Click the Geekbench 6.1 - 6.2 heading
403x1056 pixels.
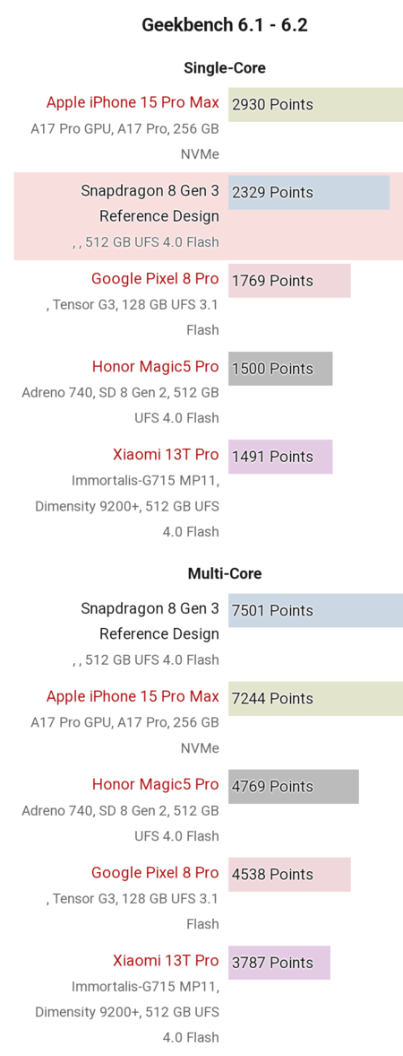[x=226, y=26]
